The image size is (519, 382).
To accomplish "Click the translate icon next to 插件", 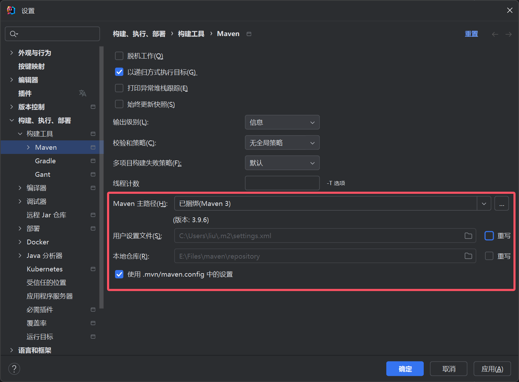I will (x=82, y=93).
